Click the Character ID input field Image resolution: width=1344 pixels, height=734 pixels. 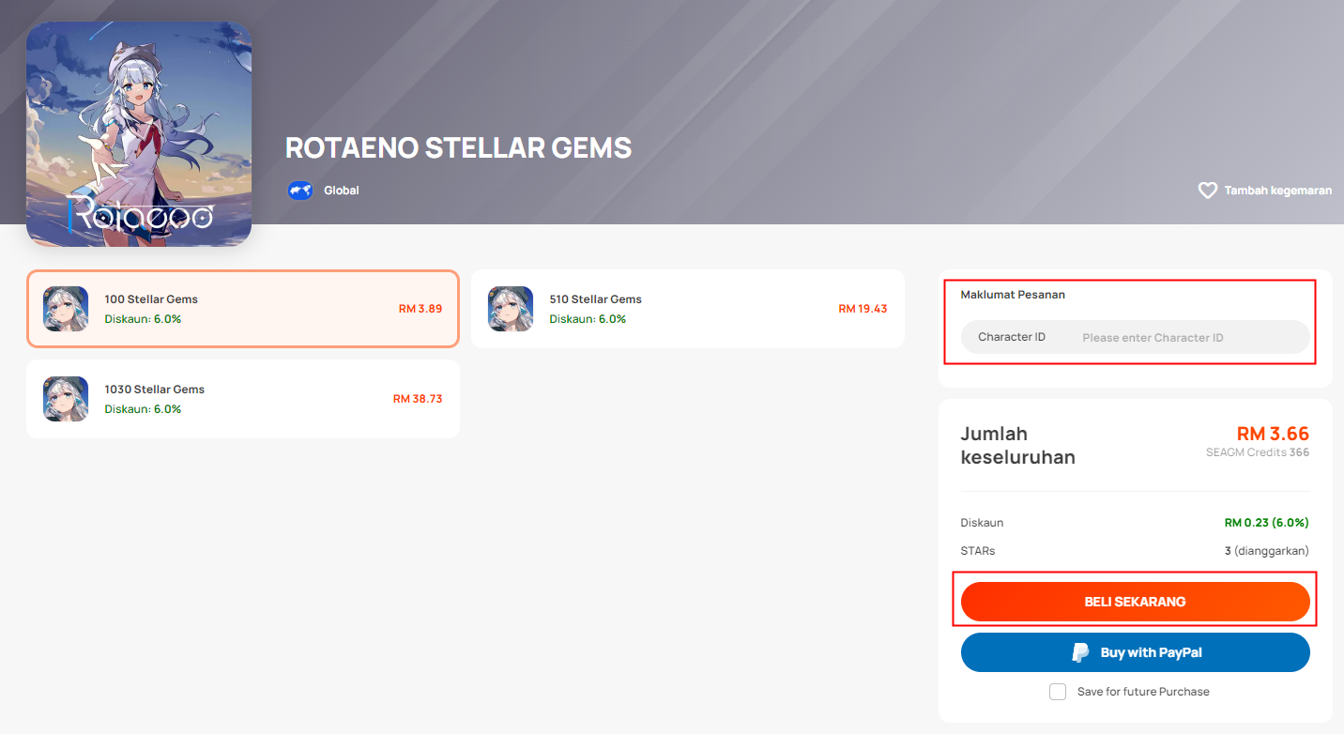click(x=1136, y=337)
